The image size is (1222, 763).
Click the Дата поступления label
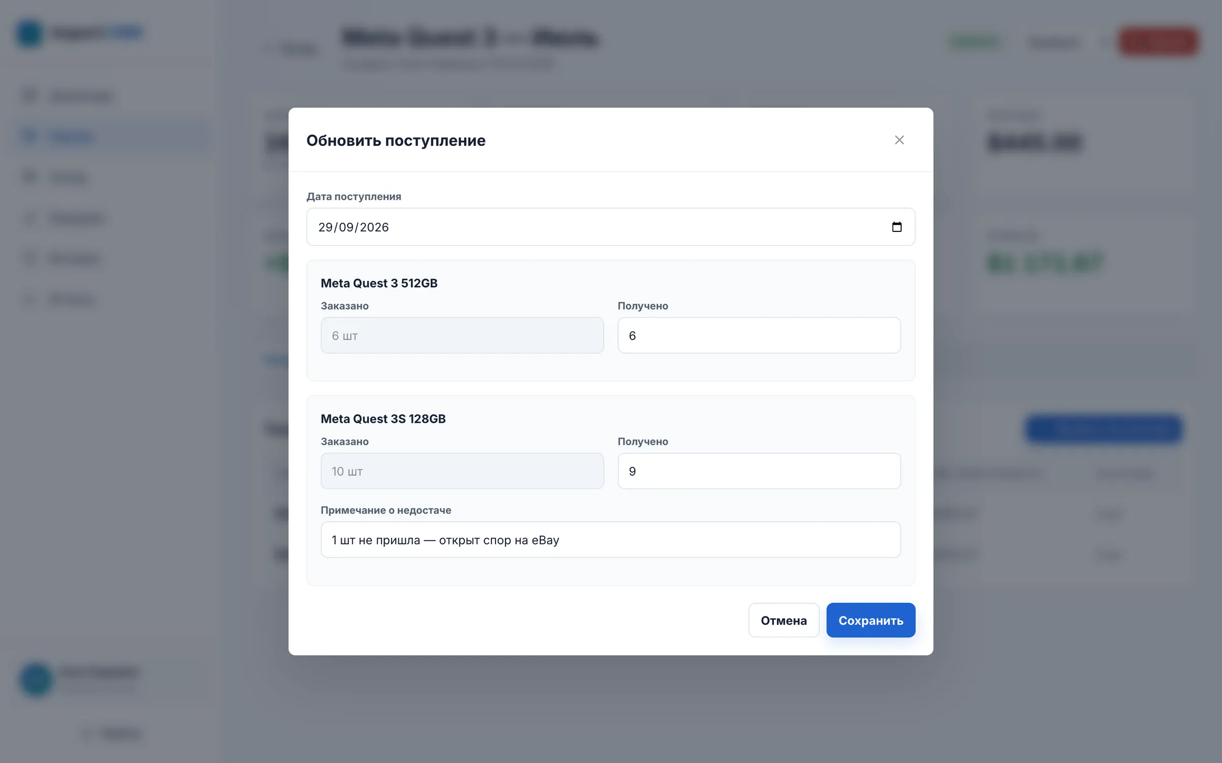click(x=353, y=196)
